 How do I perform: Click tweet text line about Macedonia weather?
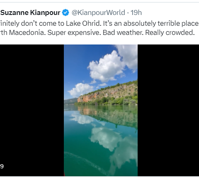[x=97, y=33]
